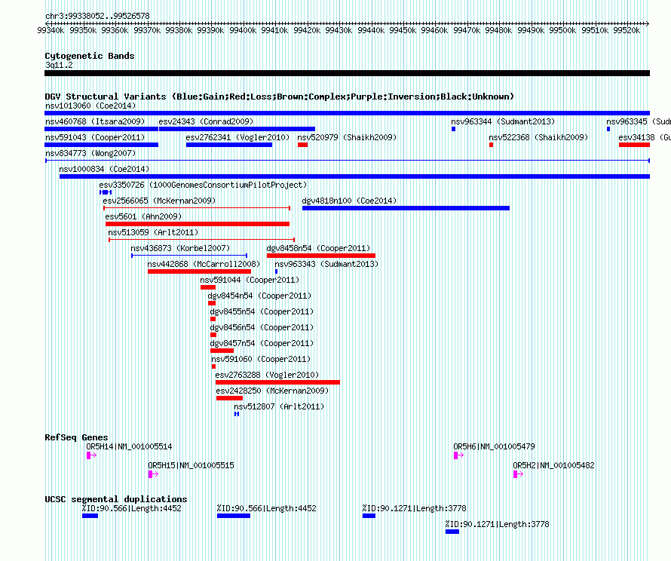The image size is (671, 561).
Task: Click the esv5601 (Ahn2009) red bar
Action: 198,224
